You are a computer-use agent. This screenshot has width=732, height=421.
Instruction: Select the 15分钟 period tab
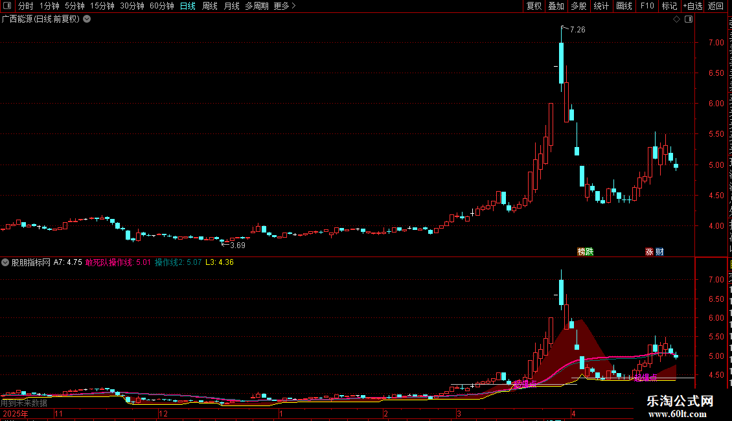pyautogui.click(x=102, y=6)
